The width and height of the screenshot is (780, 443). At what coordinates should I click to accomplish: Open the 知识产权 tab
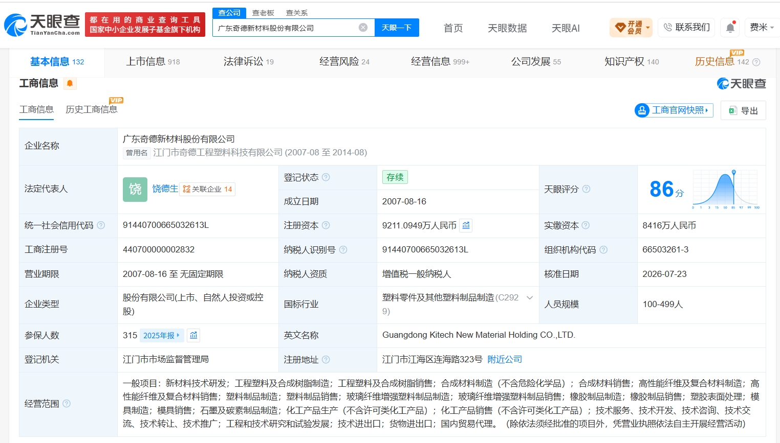(x=632, y=62)
